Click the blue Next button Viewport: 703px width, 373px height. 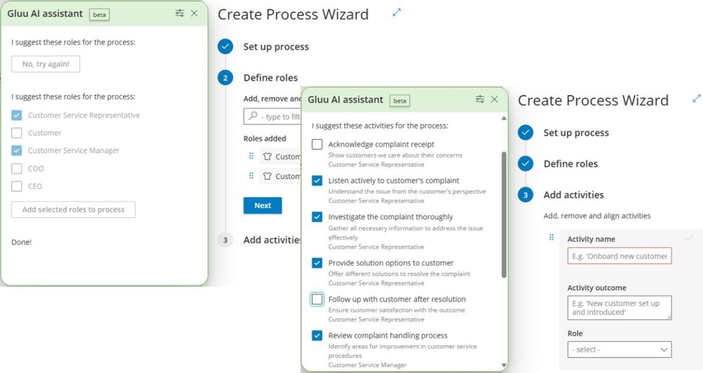[x=263, y=205]
